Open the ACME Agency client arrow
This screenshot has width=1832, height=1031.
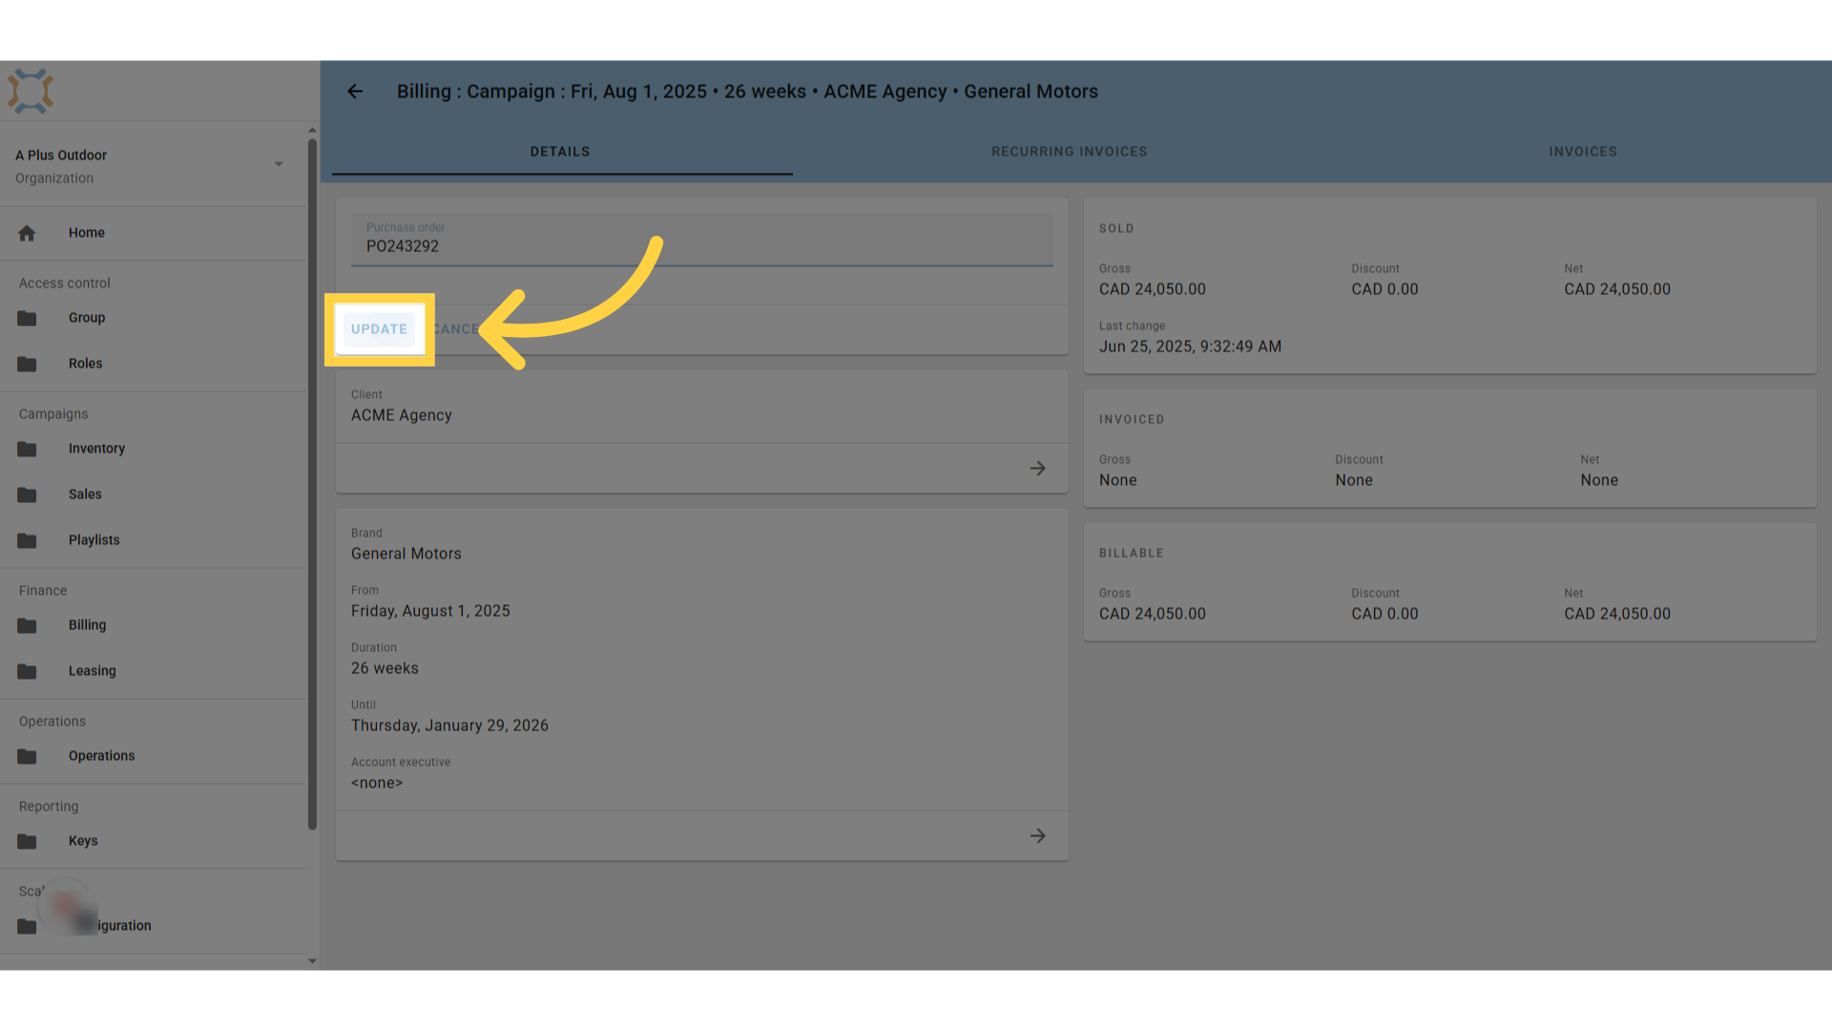click(x=1038, y=469)
